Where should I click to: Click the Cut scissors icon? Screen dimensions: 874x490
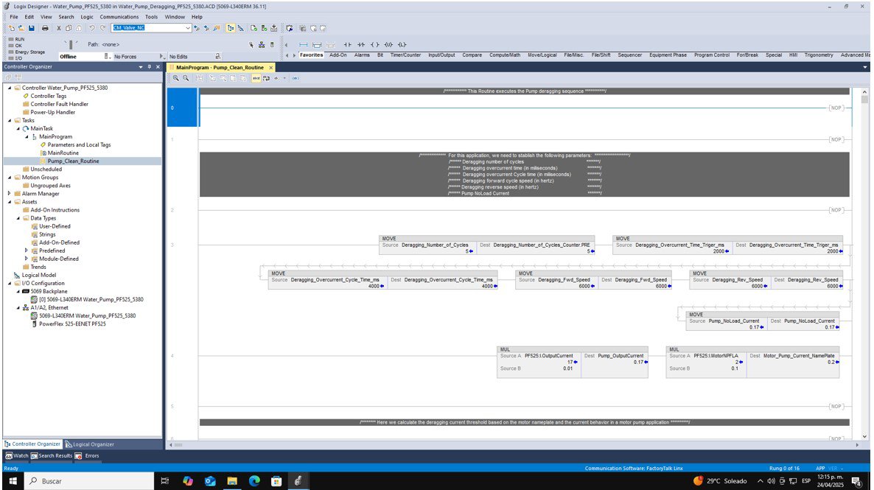pos(58,28)
